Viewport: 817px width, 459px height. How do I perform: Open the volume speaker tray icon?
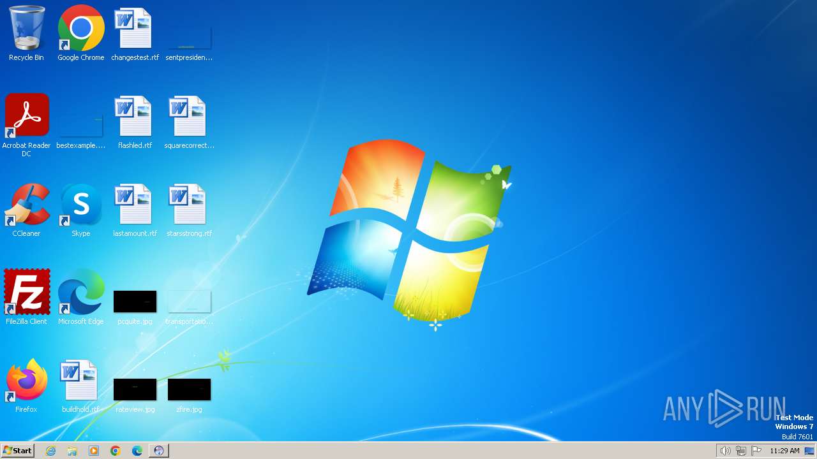pos(725,451)
